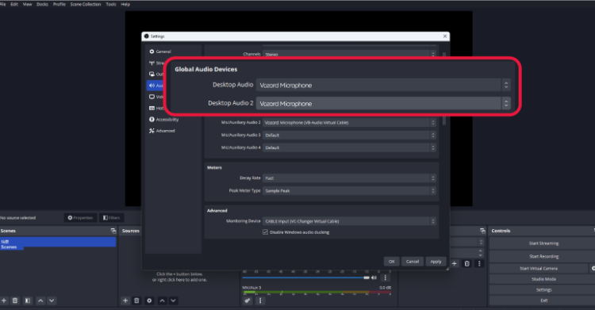This screenshot has height=310, width=595.
Task: Click the Stream antenna icon in Settings sidebar
Action: pos(152,63)
